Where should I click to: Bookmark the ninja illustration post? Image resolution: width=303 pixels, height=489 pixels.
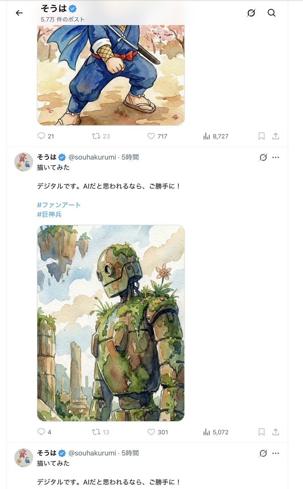(x=262, y=136)
